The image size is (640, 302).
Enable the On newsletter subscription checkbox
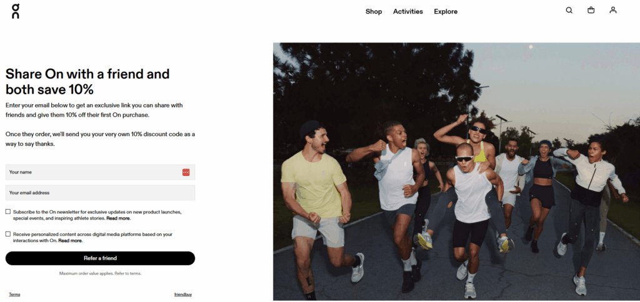click(8, 212)
